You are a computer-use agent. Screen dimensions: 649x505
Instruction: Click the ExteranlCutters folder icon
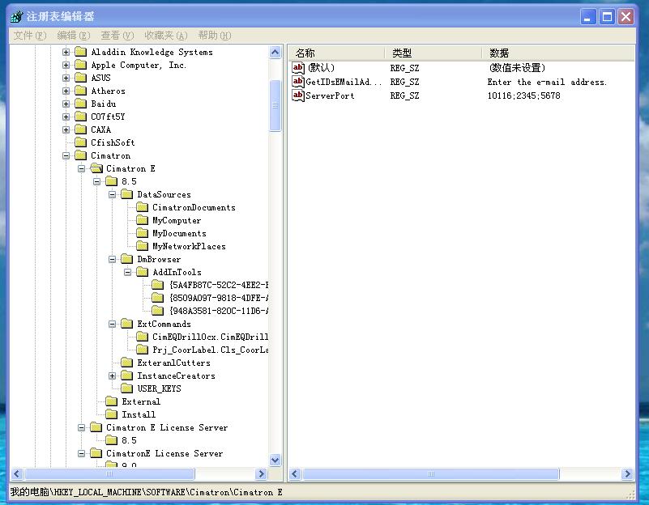pyautogui.click(x=127, y=363)
